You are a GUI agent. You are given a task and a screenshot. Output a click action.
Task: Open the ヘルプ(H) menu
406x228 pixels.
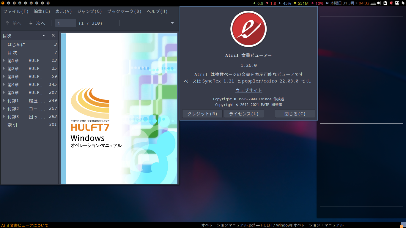157,12
